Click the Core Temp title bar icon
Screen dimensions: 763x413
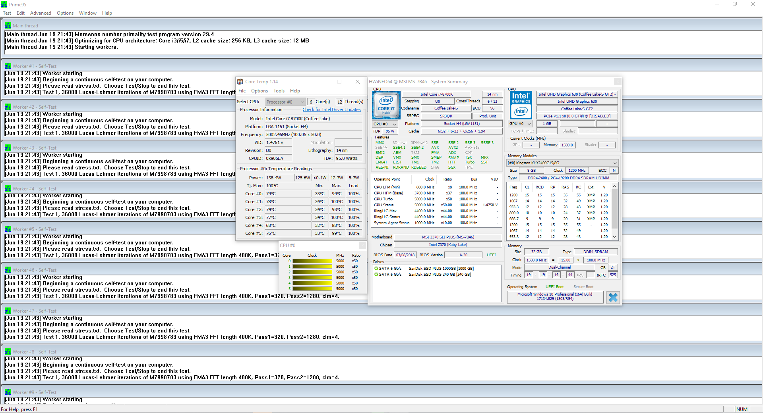240,82
